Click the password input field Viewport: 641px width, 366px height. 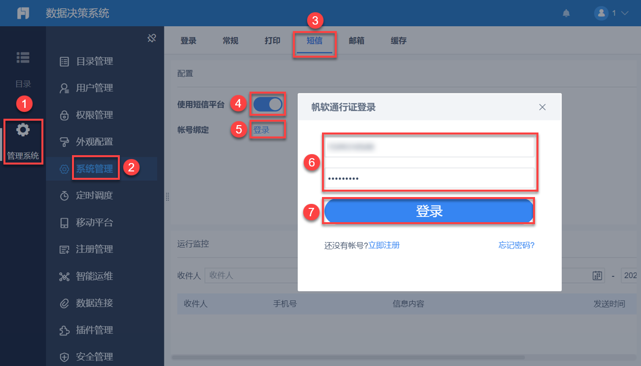click(429, 178)
